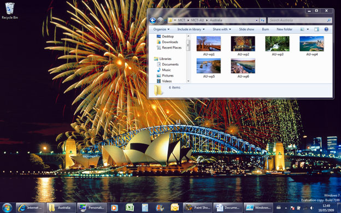The height and width of the screenshot is (213, 341).
Task: Open the Music library
Action: pyautogui.click(x=164, y=70)
